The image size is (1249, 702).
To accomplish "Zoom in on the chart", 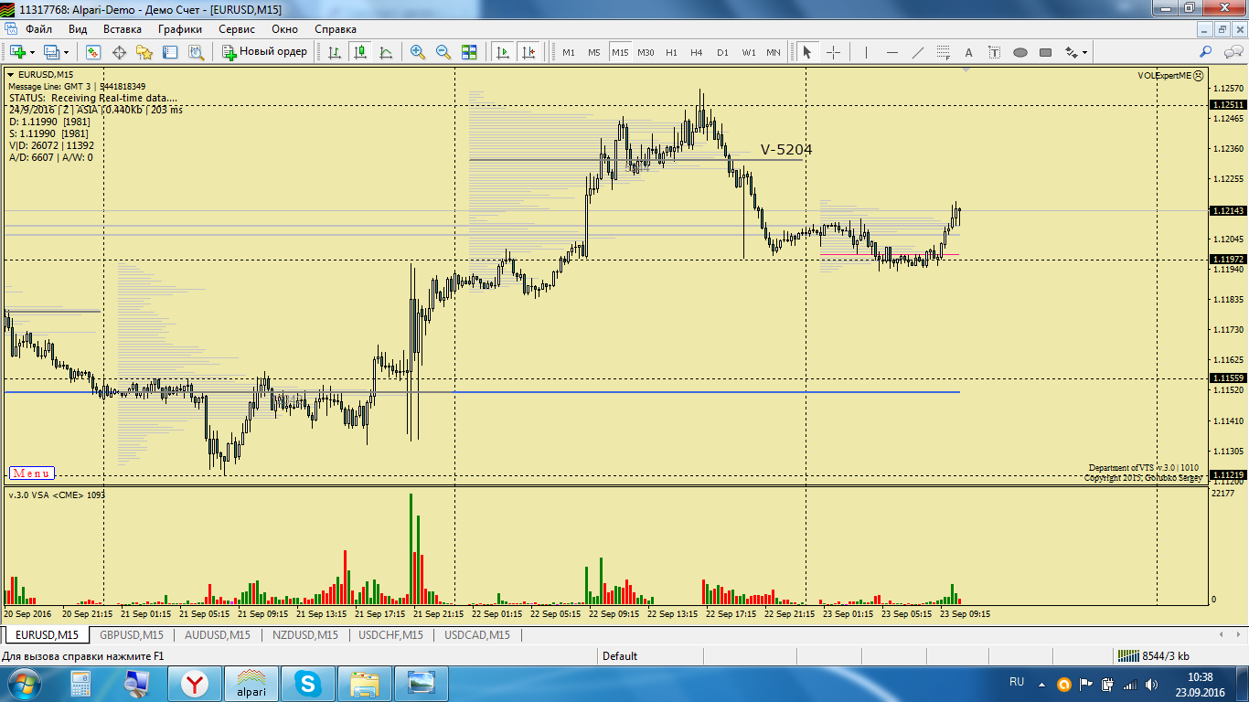I will 418,52.
